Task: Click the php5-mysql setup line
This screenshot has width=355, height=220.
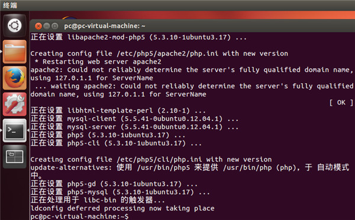Action: [120, 192]
